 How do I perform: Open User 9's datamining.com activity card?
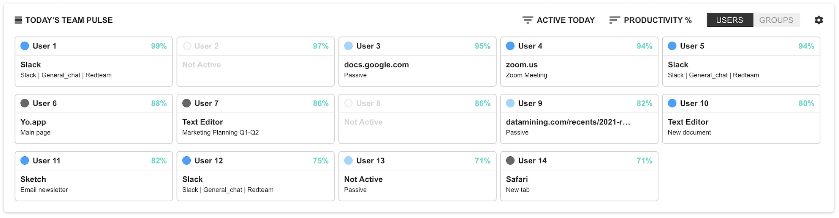[x=579, y=119]
